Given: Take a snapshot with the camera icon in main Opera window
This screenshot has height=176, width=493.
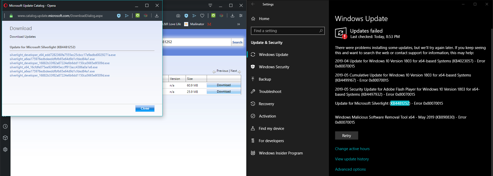Looking at the screenshot, I should pos(178,16).
